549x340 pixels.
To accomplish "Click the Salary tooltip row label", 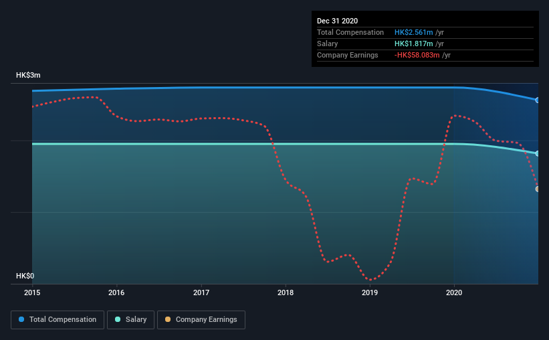I will [x=328, y=44].
